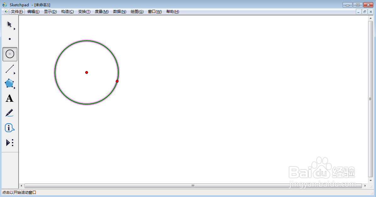Open the 窗口(W) menu
The height and width of the screenshot is (197, 376).
point(155,12)
